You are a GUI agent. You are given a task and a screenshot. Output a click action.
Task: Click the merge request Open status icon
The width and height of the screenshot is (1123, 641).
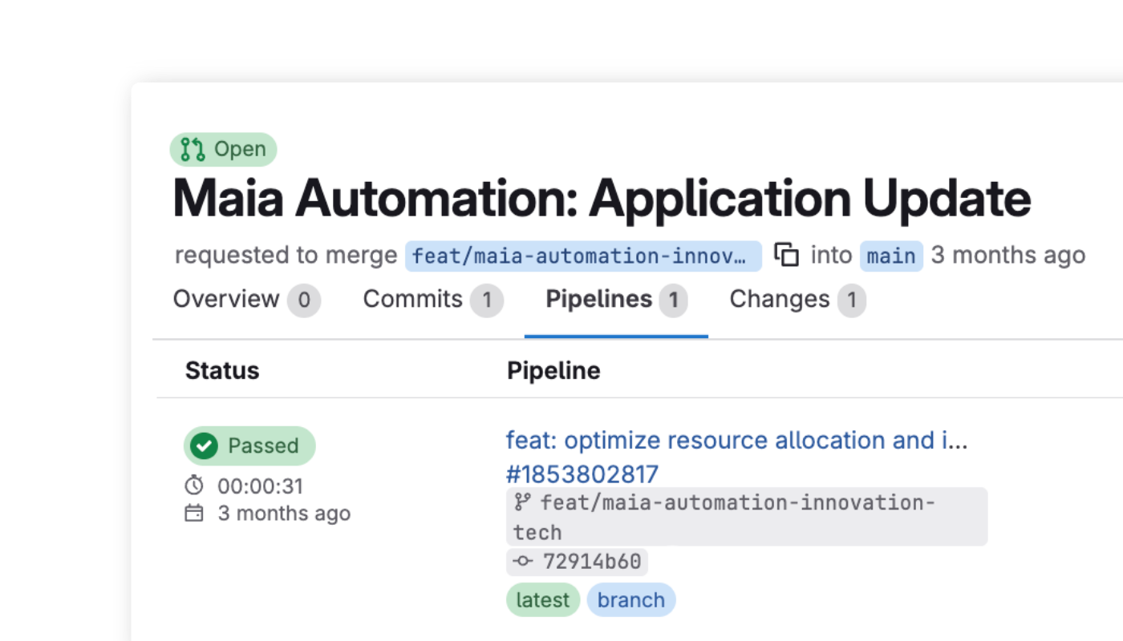tap(192, 148)
